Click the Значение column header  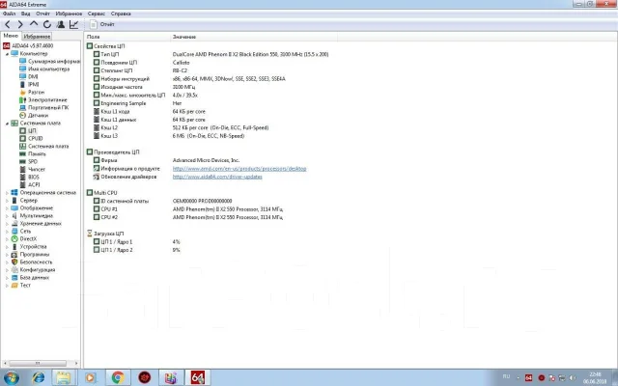pyautogui.click(x=254, y=37)
